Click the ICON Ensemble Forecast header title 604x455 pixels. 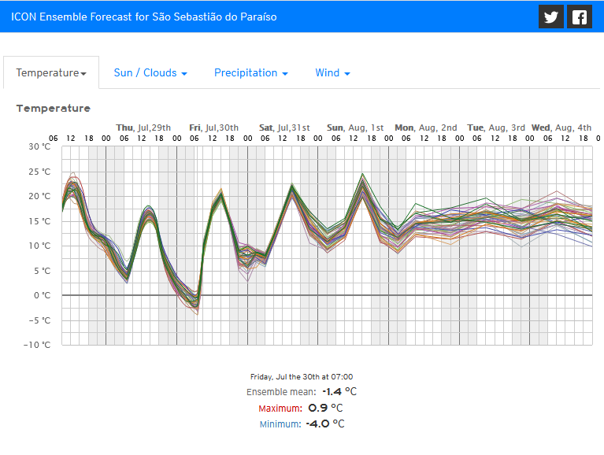(x=144, y=17)
